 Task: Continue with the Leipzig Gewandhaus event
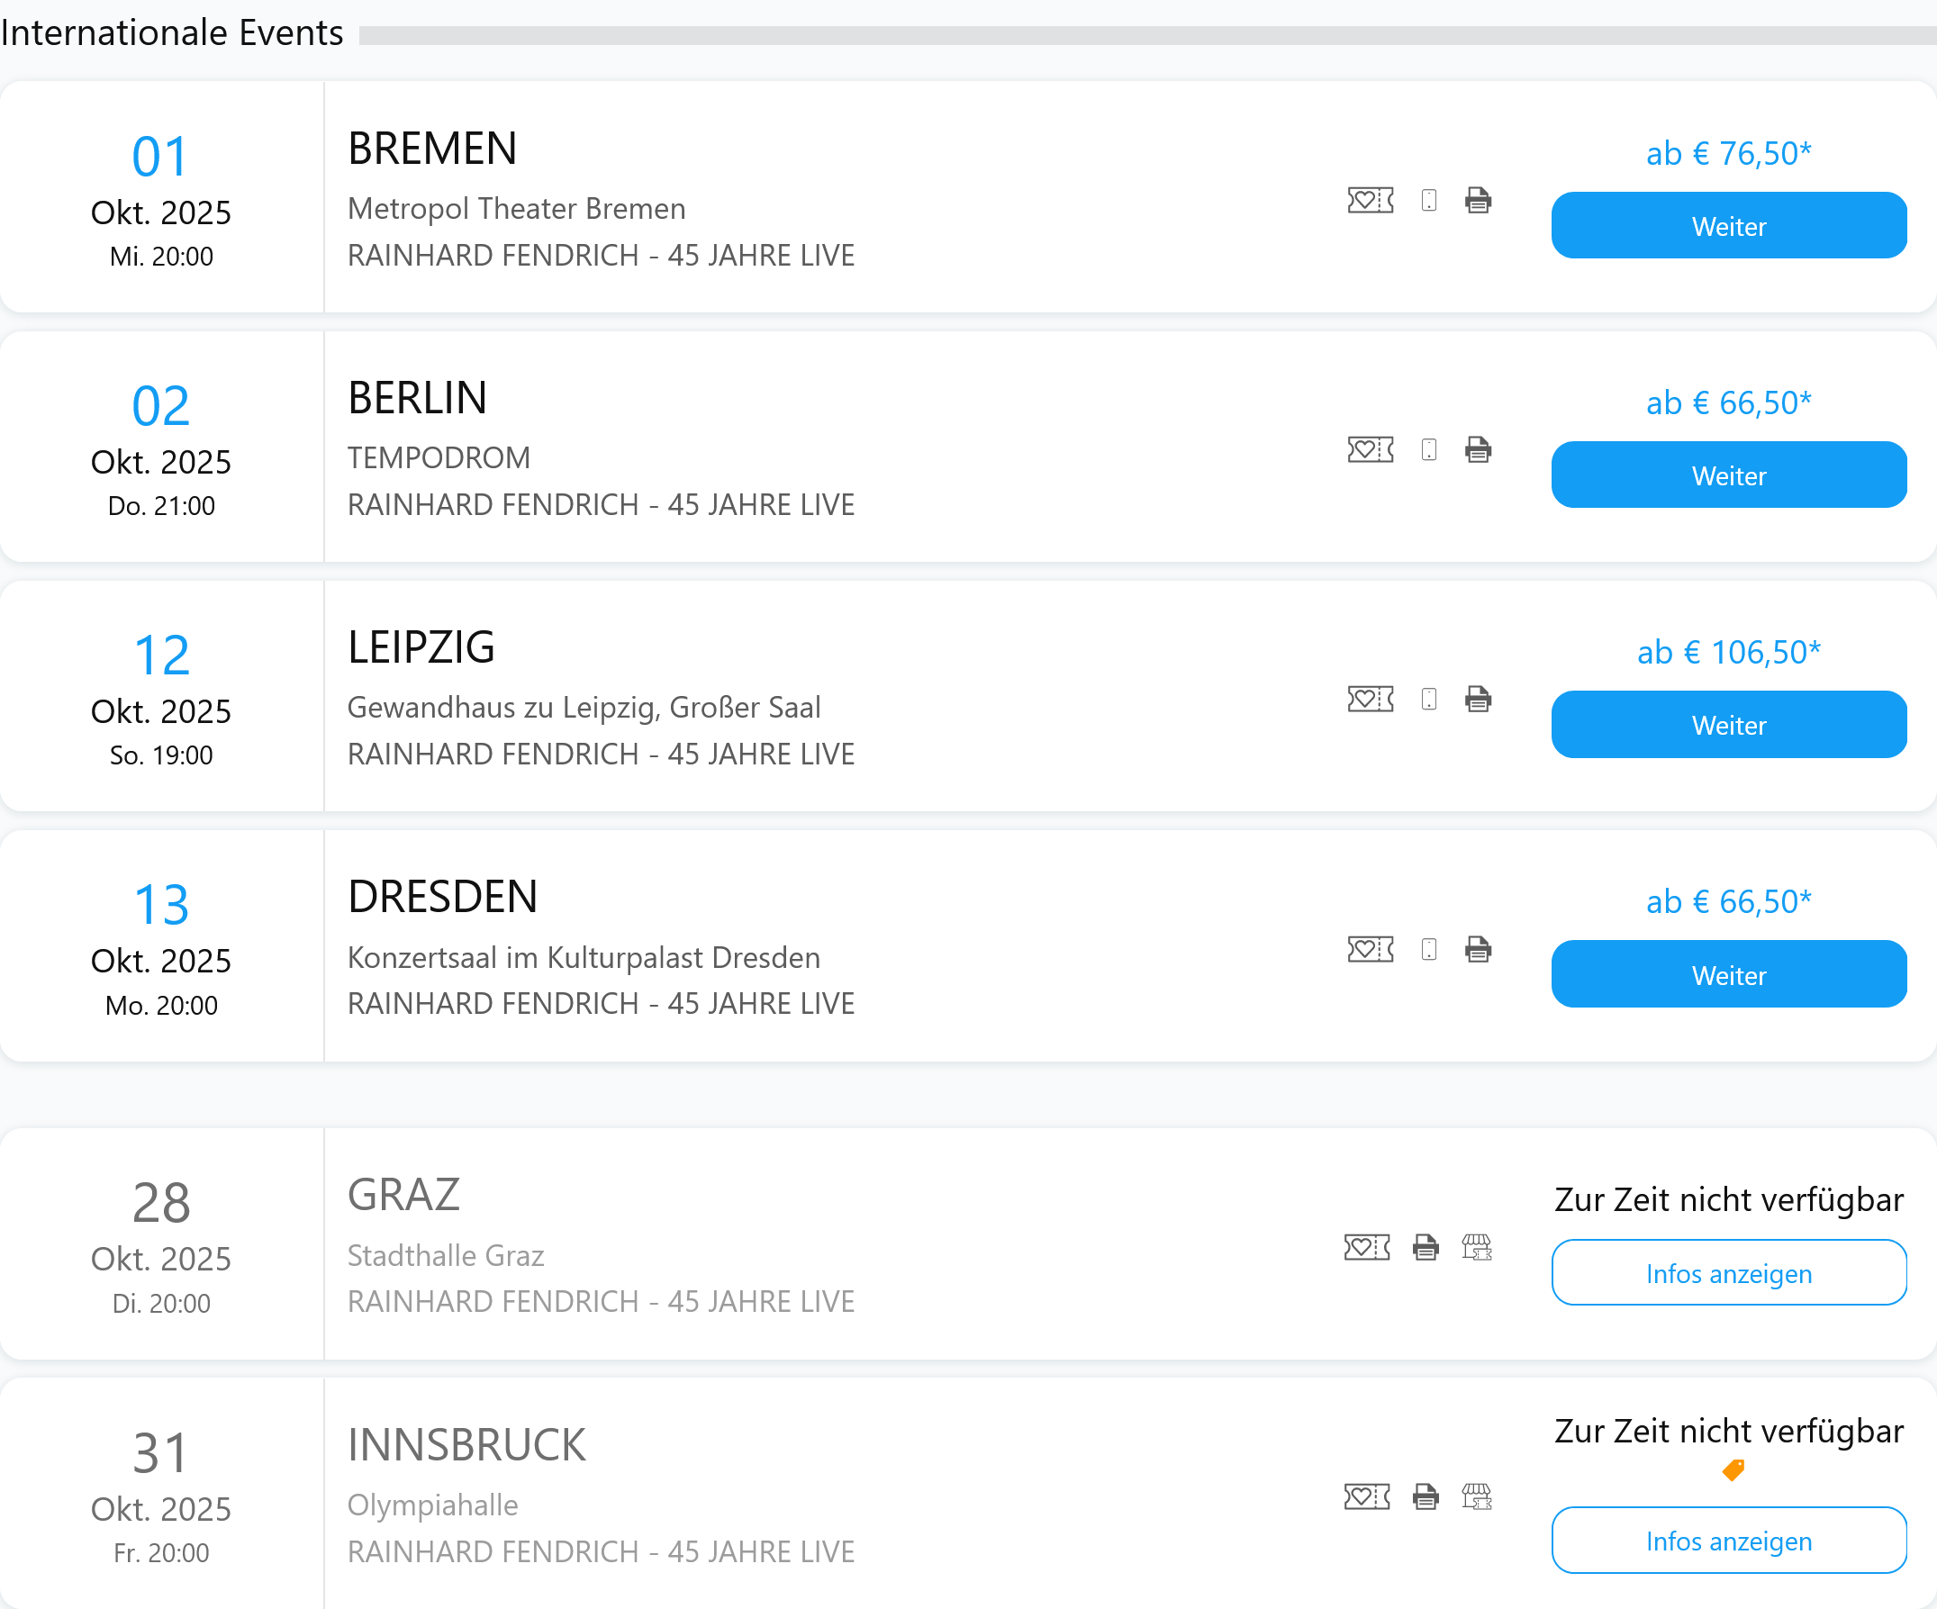click(x=1727, y=725)
